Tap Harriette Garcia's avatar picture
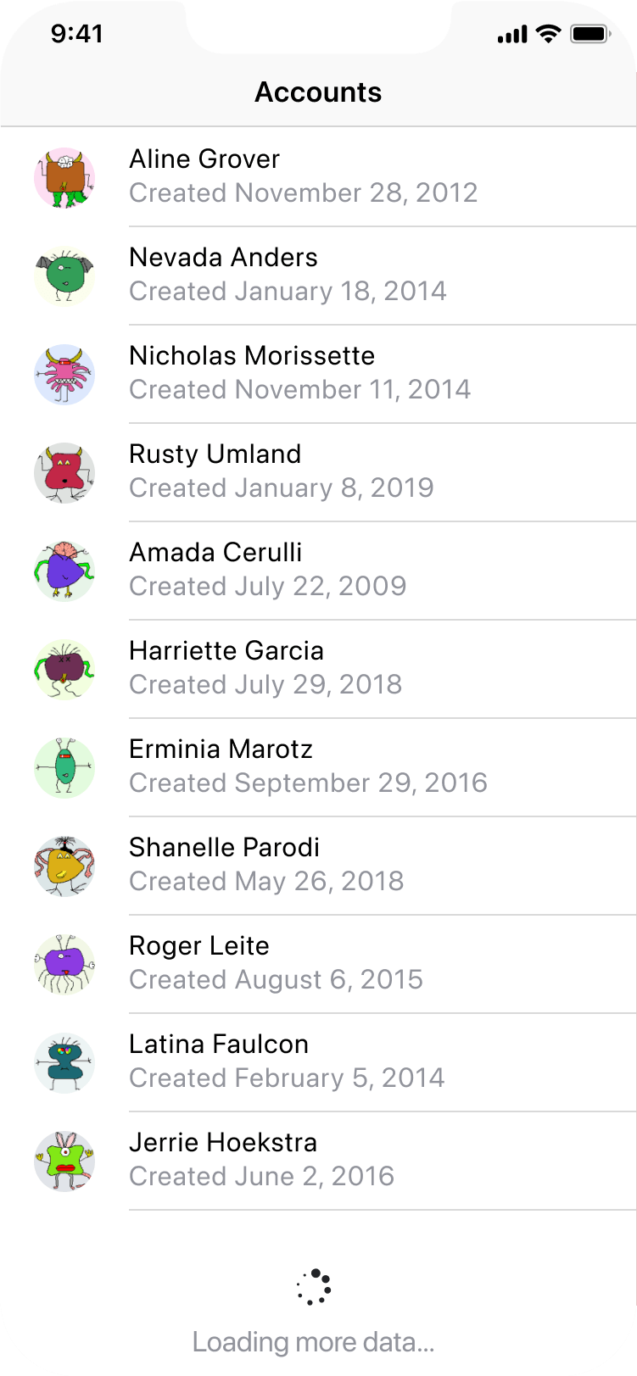Screen dimensions: 637x1376 [64, 669]
